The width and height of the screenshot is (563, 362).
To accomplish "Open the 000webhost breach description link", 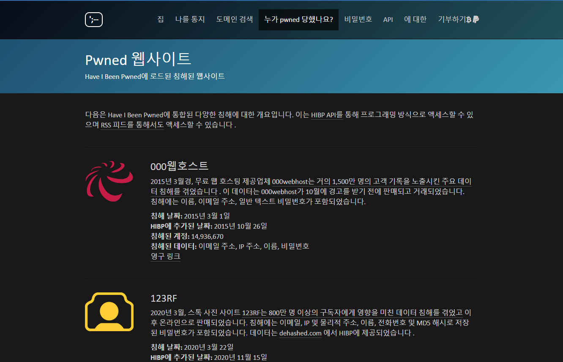I will [x=372, y=181].
